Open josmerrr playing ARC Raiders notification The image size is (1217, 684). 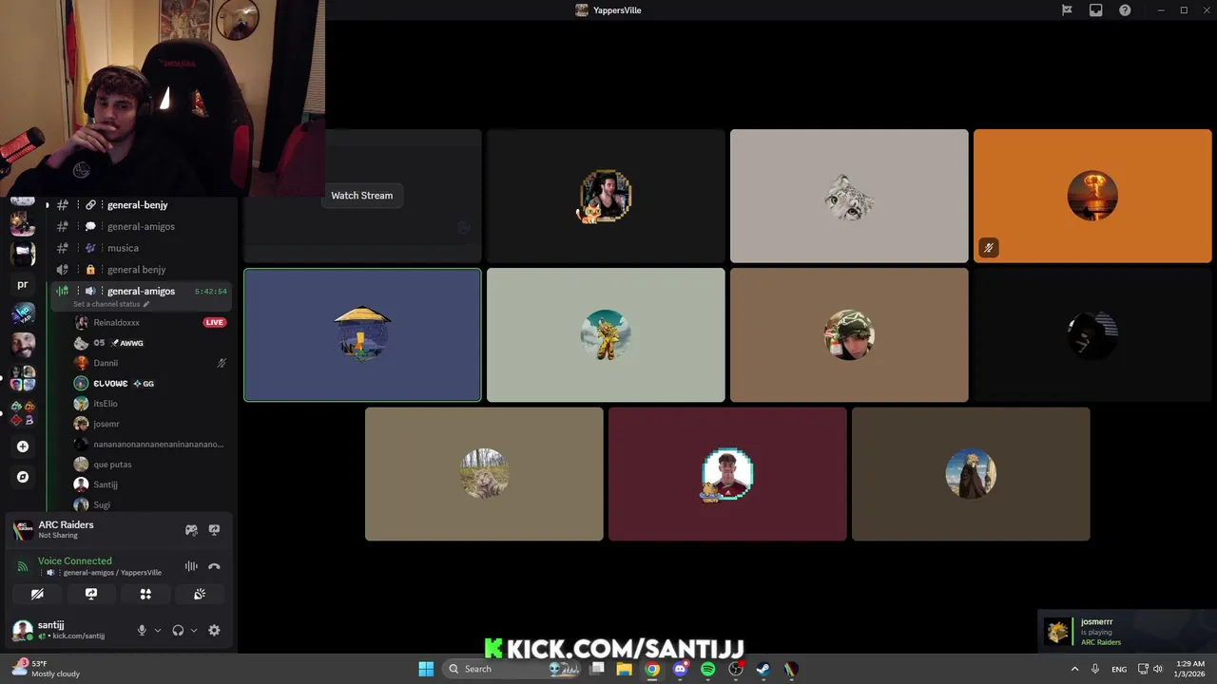click(x=1127, y=632)
